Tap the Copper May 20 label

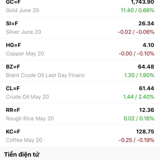pyautogui.click(x=25, y=54)
